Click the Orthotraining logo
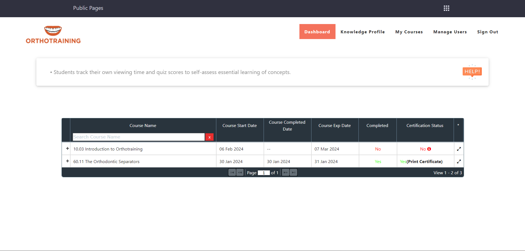The width and height of the screenshot is (525, 251). coord(53,35)
